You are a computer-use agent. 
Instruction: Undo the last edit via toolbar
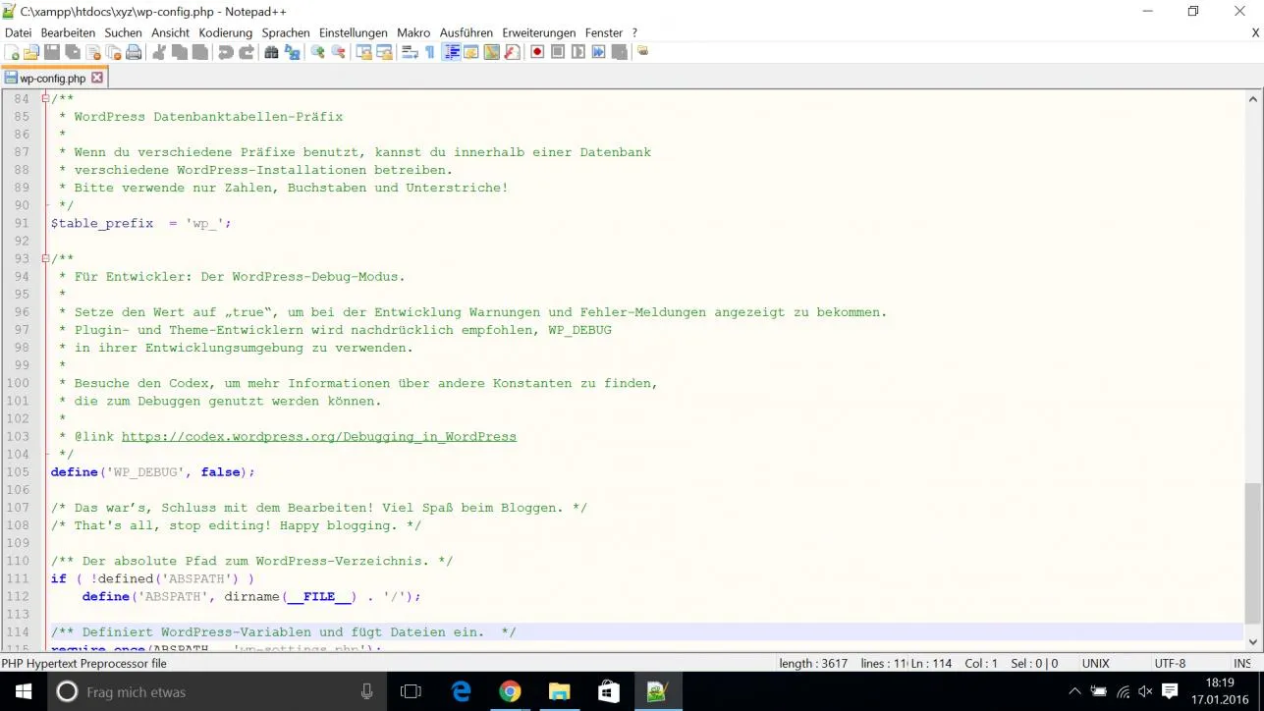coord(226,52)
